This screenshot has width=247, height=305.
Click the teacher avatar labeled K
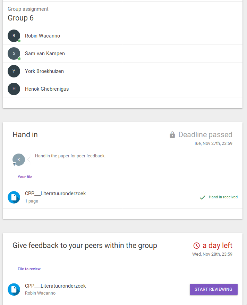(18, 159)
